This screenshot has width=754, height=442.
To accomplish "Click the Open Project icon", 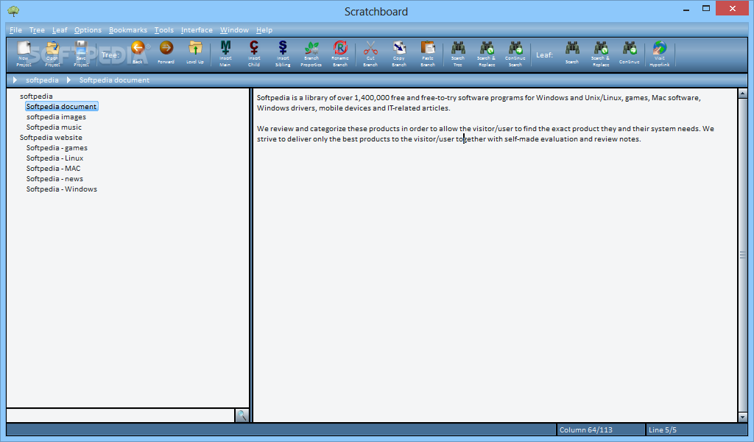I will tap(52, 53).
